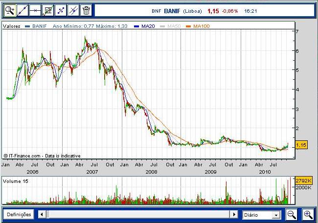Toggle the MA20 legend entry
This screenshot has width=318, height=223.
(145, 26)
